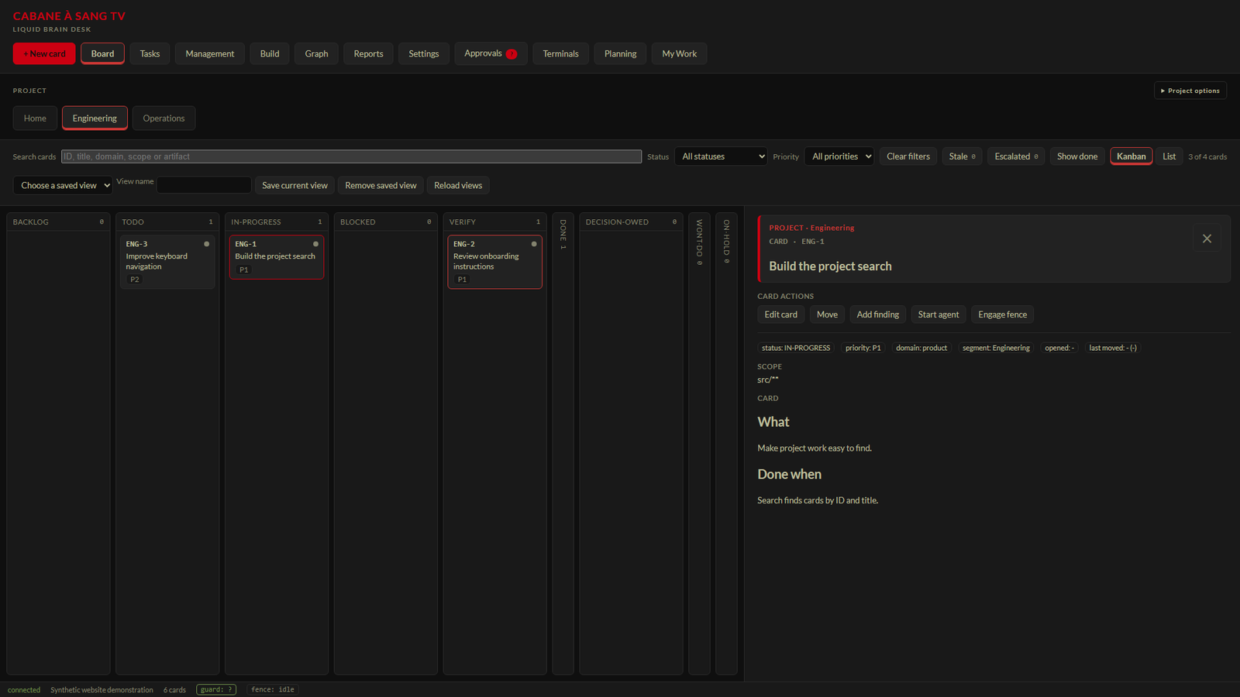Viewport: 1240px width, 697px height.
Task: Open the ENG-3 Improve keyboard navigation card
Action: [167, 262]
